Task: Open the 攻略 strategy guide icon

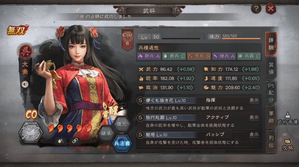Action: 288,145
